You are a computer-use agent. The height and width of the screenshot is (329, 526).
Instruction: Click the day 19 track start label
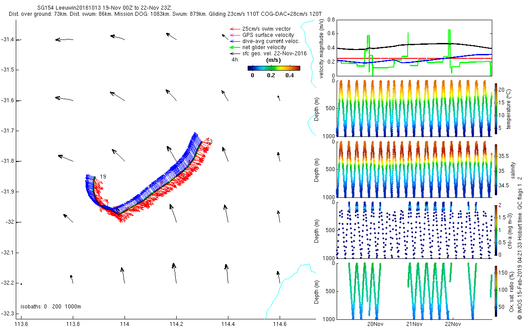(x=103, y=177)
